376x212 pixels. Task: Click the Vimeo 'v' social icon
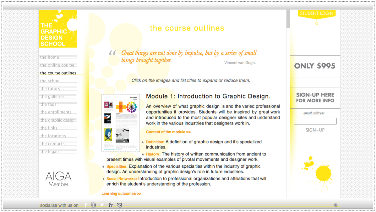tap(102, 205)
